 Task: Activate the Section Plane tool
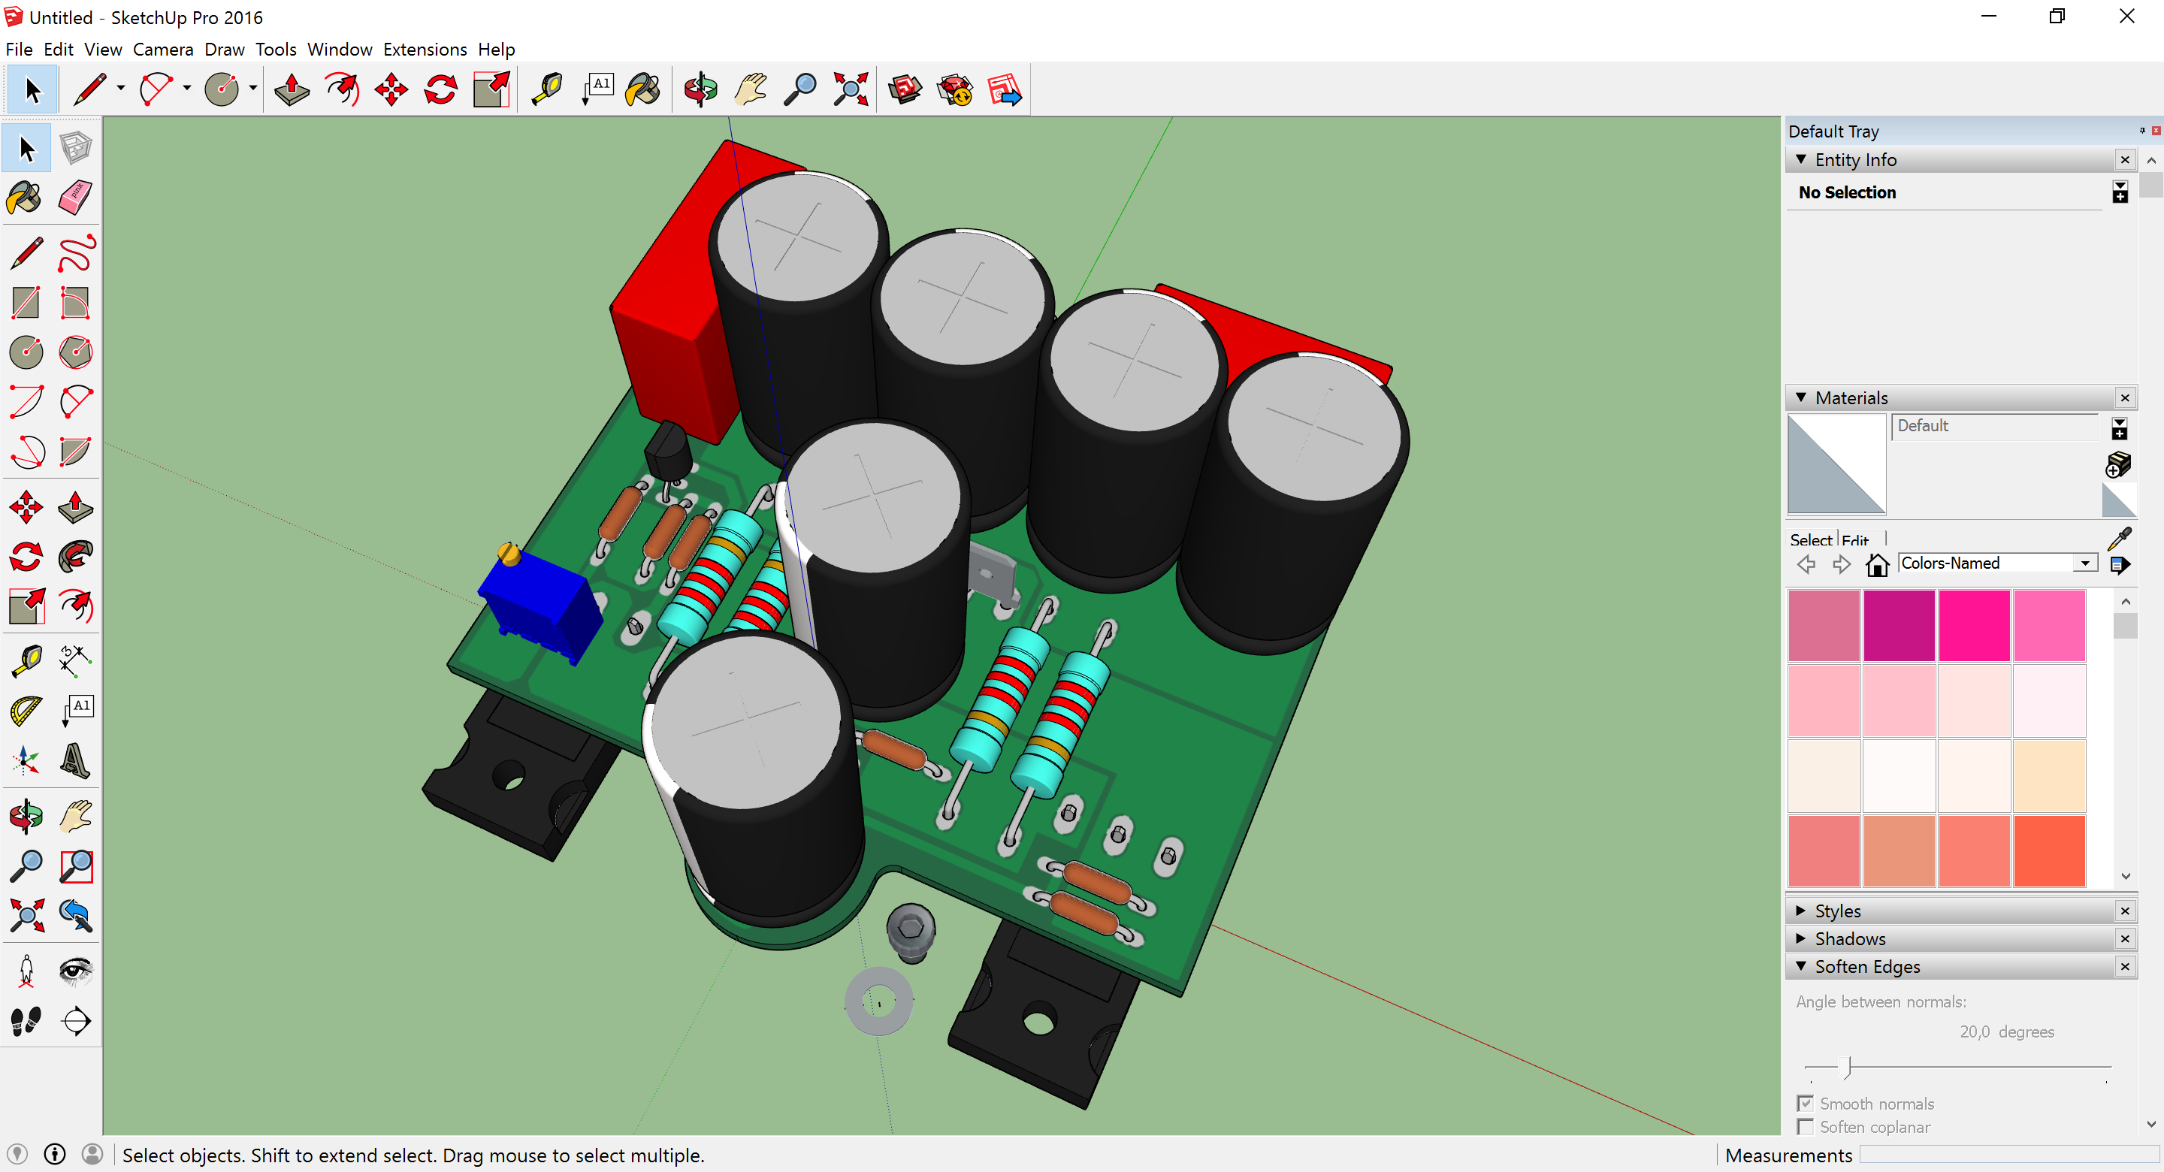tap(76, 1020)
